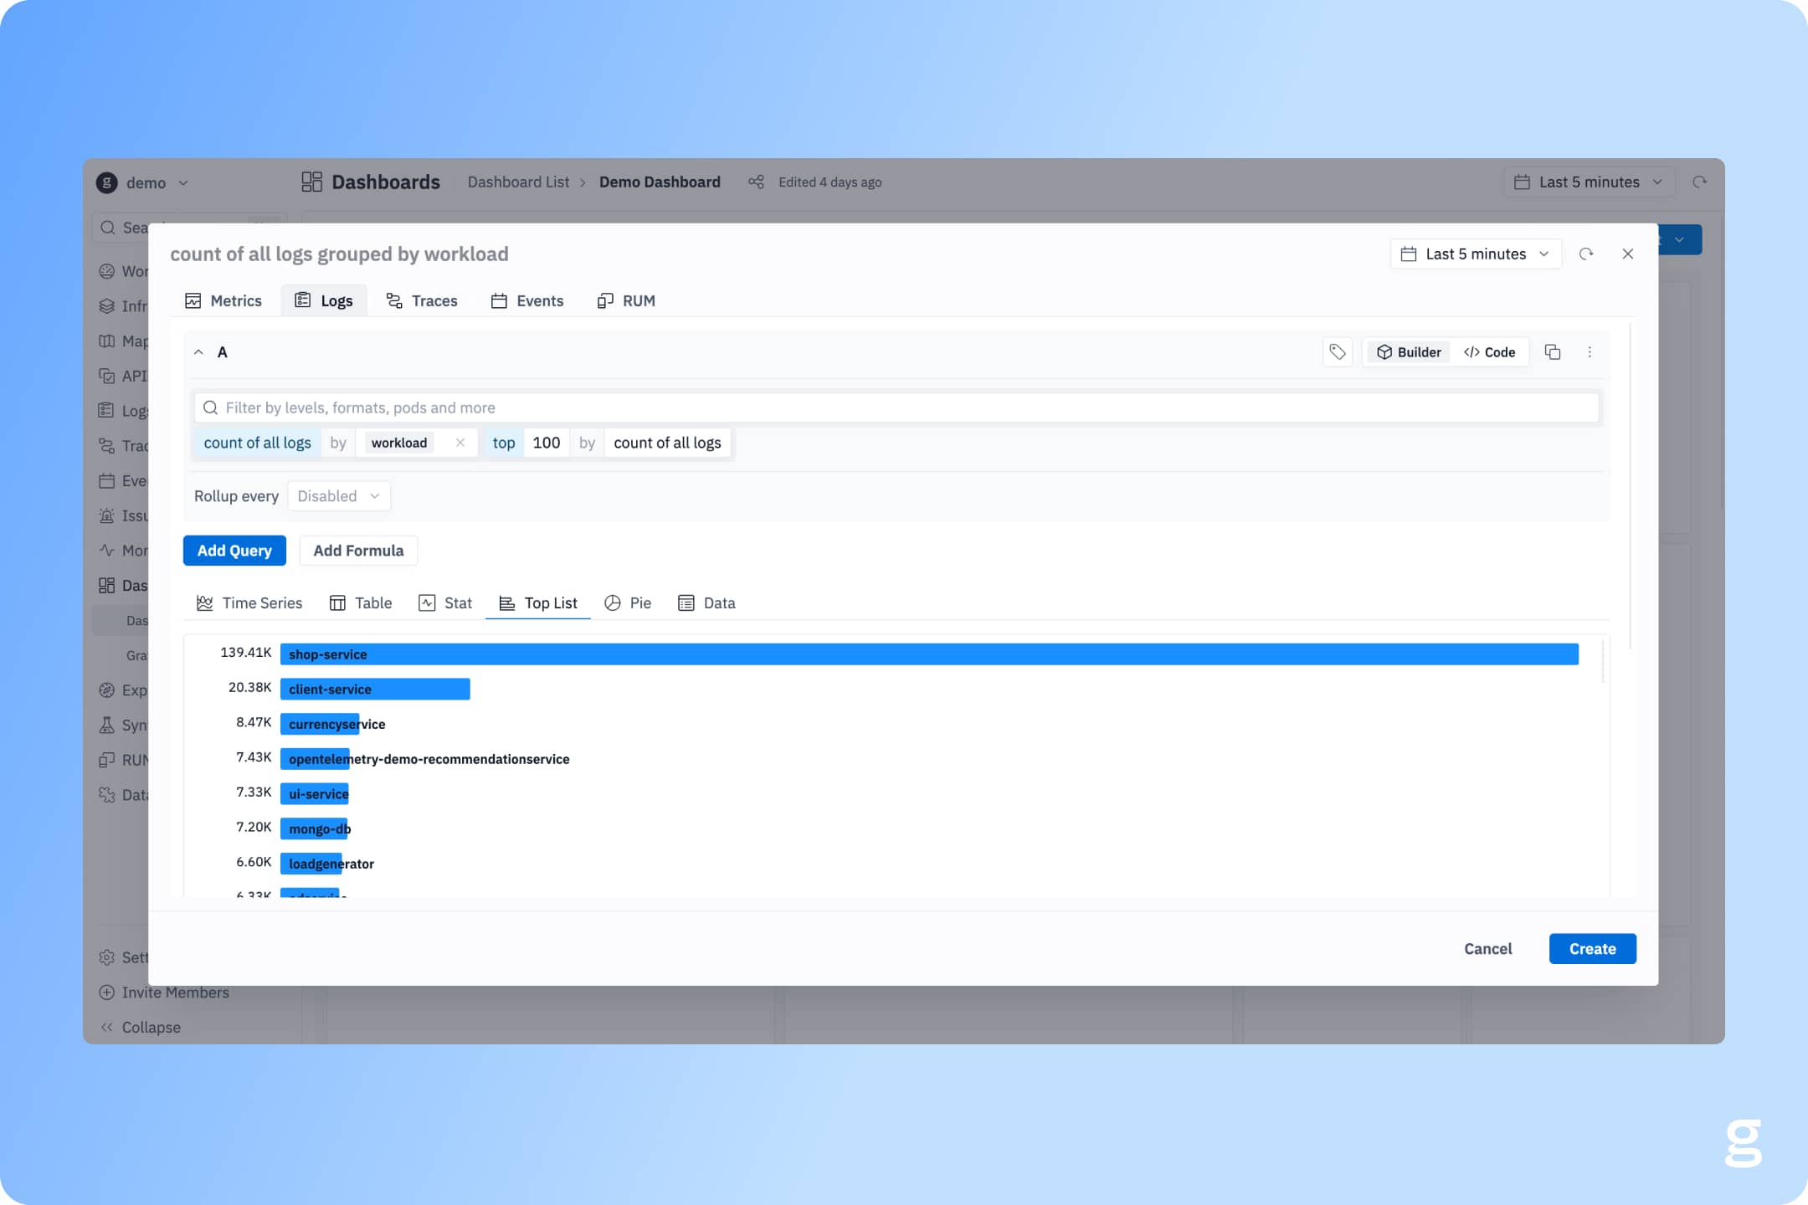1808x1205 pixels.
Task: Click the Add Query button
Action: (234, 551)
